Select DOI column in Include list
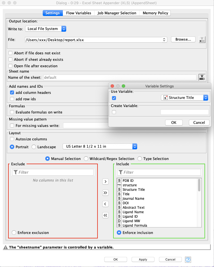Screen dimensions: 214x267 pos(125,203)
